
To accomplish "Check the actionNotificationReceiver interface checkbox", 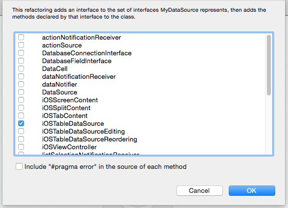I will (21, 37).
